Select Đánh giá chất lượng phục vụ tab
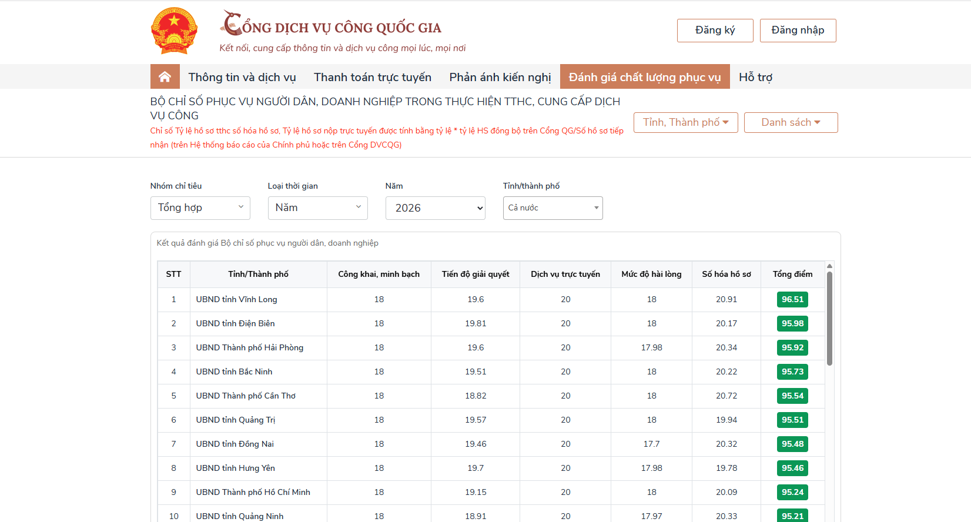This screenshot has height=522, width=971. click(645, 77)
